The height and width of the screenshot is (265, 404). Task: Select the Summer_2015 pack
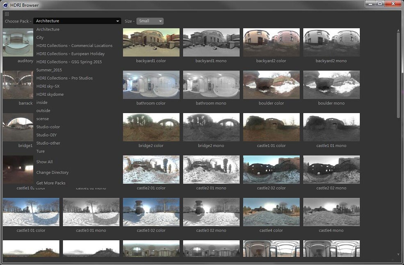pyautogui.click(x=49, y=70)
